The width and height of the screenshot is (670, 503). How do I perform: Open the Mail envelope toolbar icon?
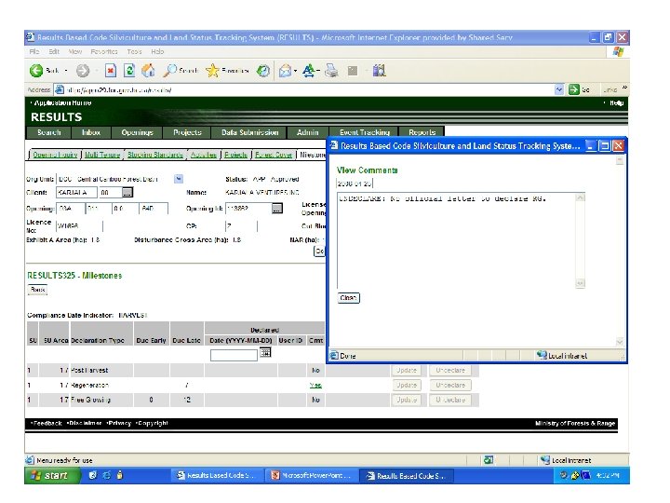(285, 71)
